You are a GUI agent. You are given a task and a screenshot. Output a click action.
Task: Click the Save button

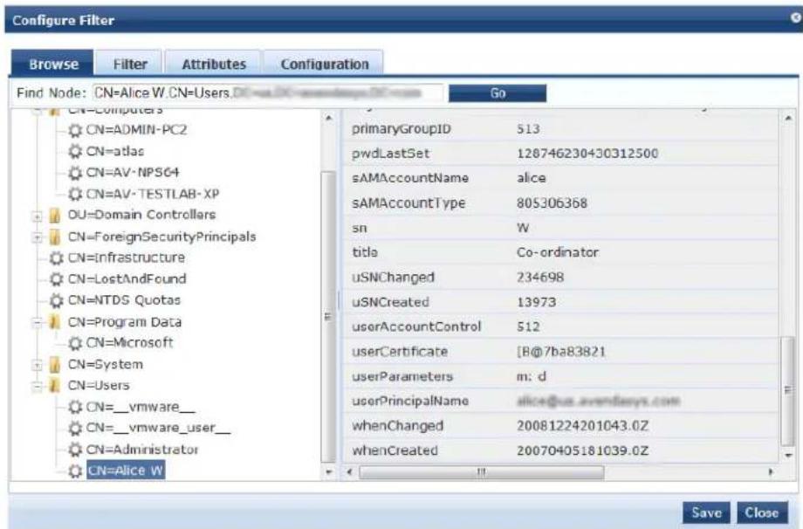coord(706,512)
